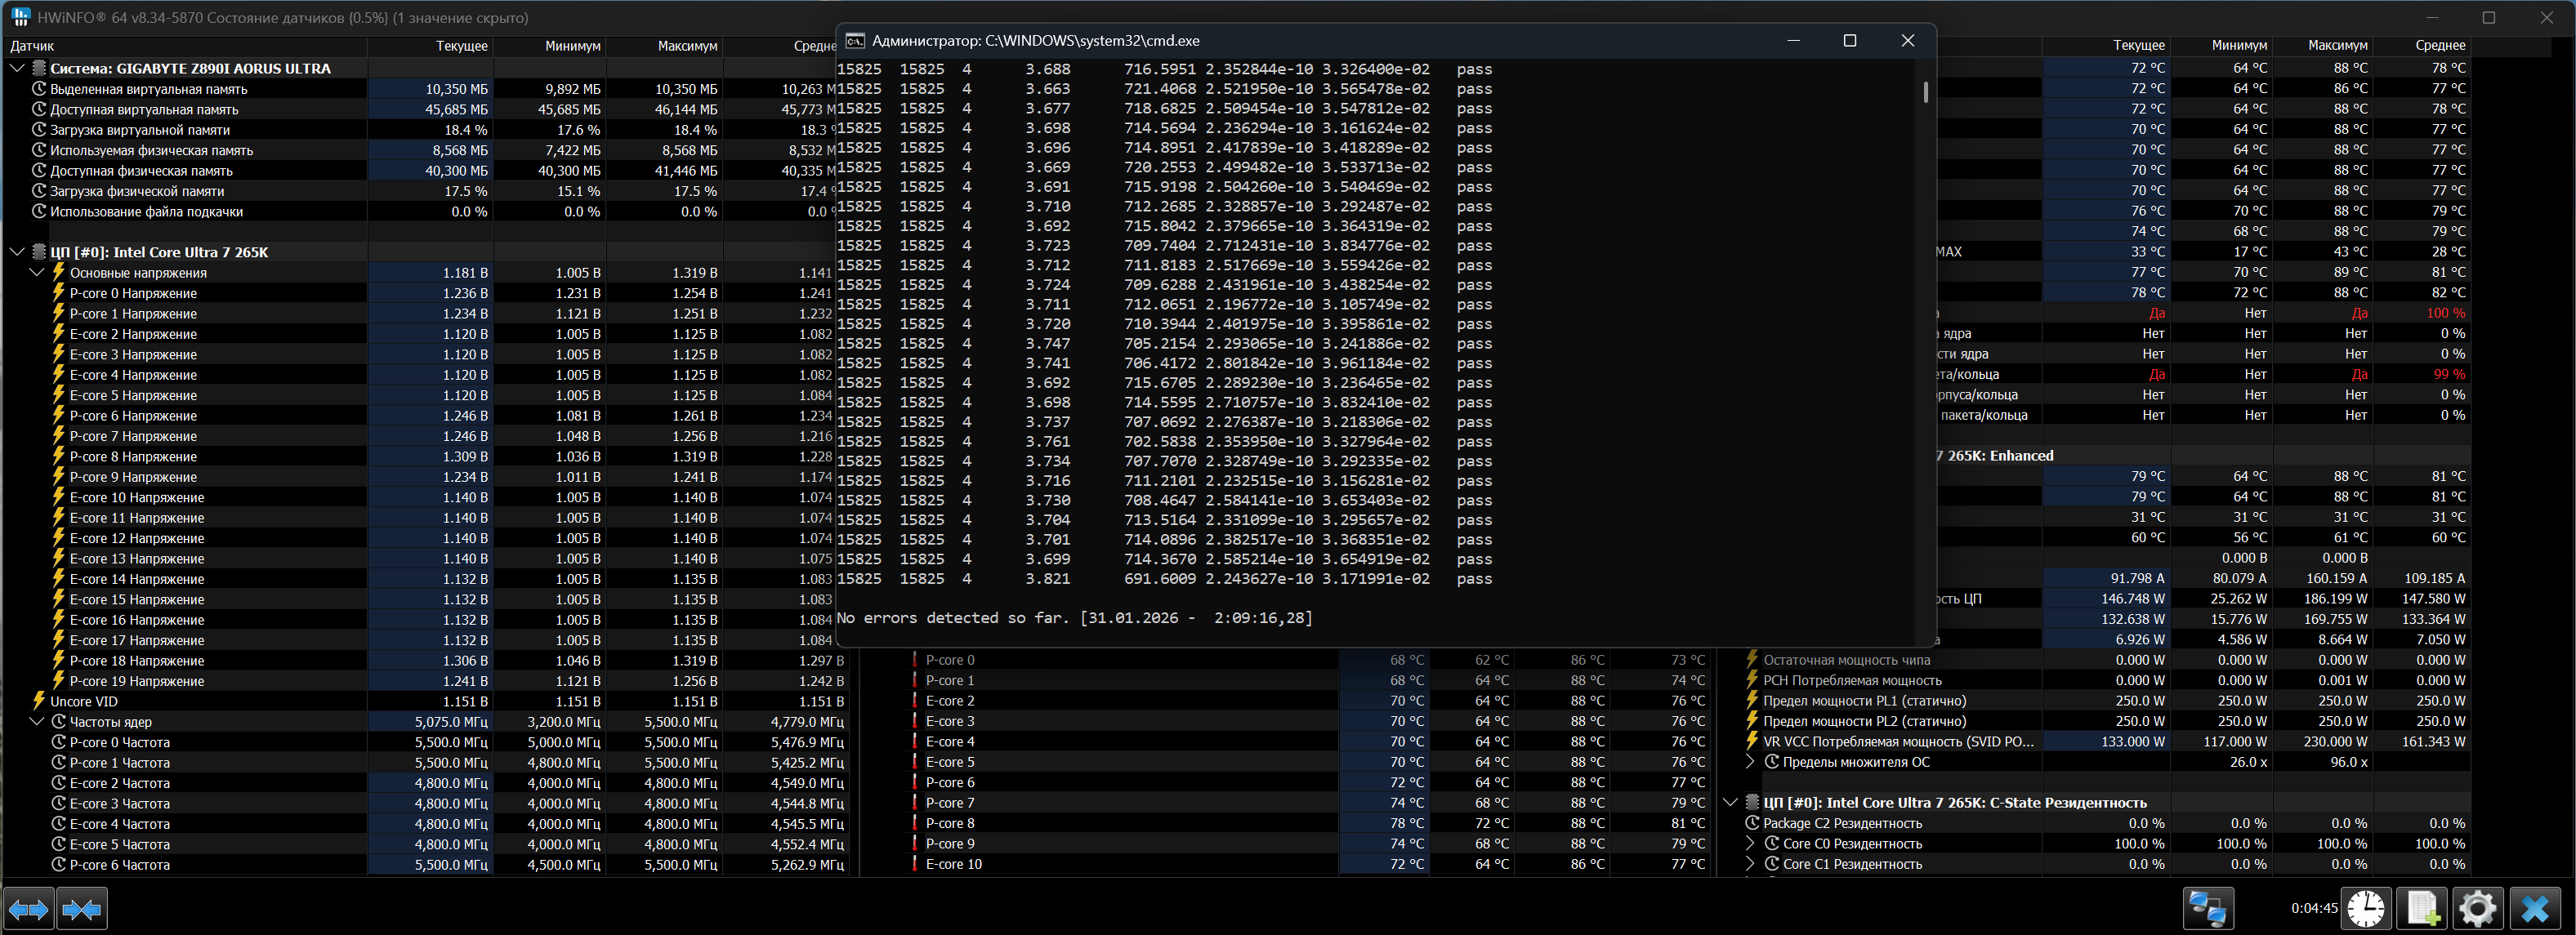This screenshot has height=935, width=2576.
Task: Select the Uncore VID sensor row
Action: coord(84,702)
